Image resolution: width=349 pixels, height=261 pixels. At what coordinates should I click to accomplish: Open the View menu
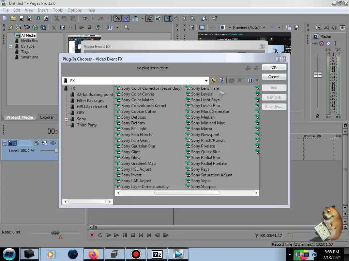click(x=29, y=10)
